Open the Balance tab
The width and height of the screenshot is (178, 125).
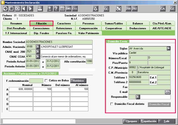(x=138, y=23)
